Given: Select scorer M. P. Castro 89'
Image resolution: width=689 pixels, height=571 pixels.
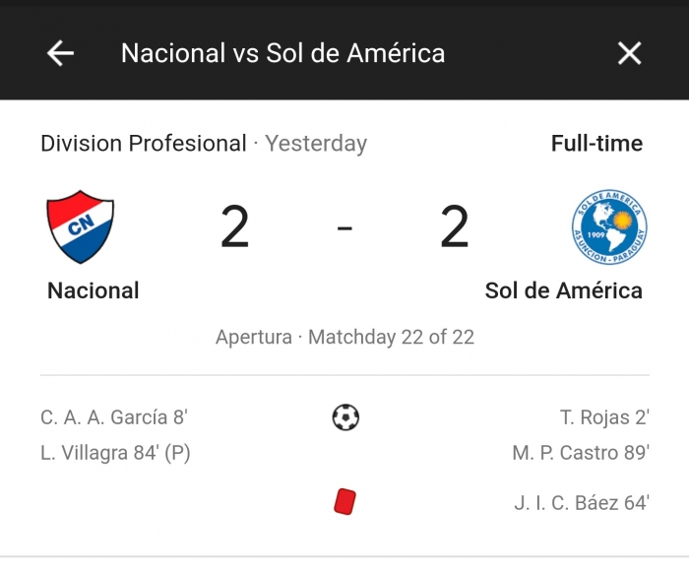Looking at the screenshot, I should tap(581, 453).
